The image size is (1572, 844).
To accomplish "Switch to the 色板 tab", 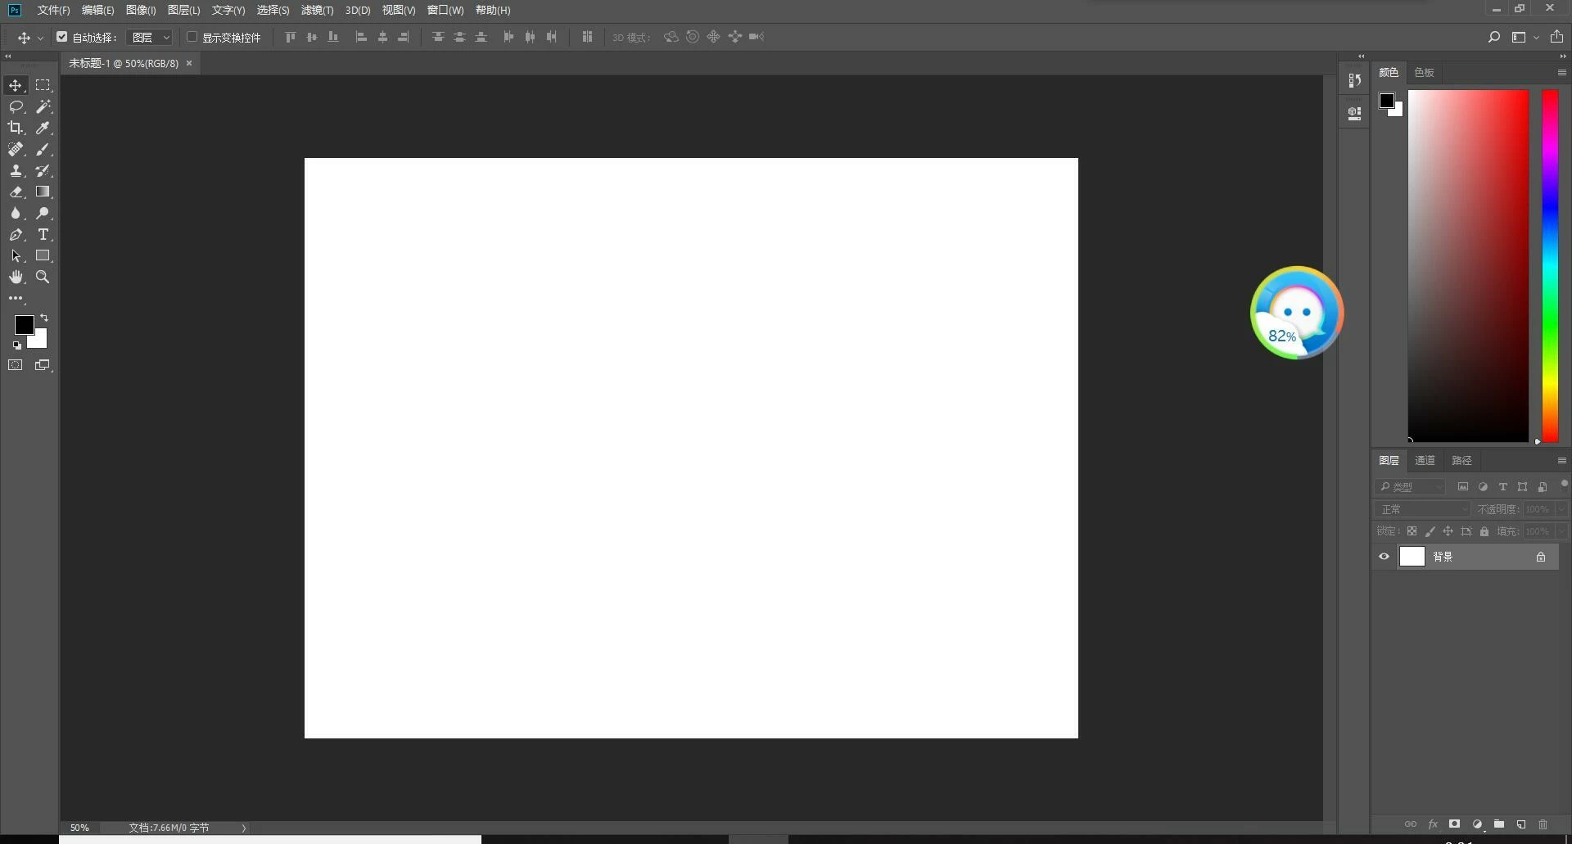I will coord(1424,73).
